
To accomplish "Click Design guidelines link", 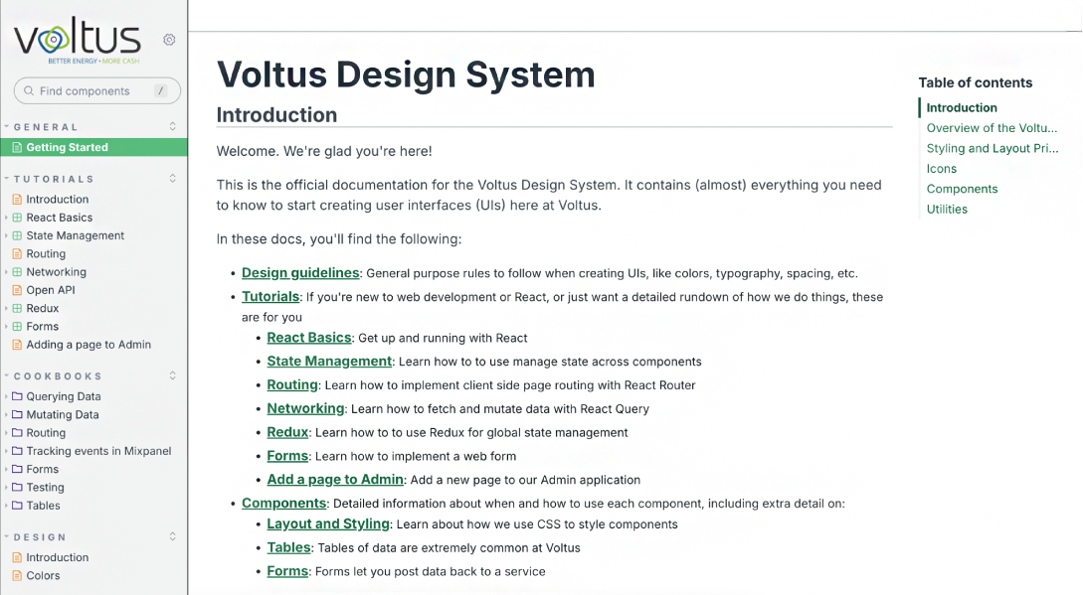I will (300, 272).
